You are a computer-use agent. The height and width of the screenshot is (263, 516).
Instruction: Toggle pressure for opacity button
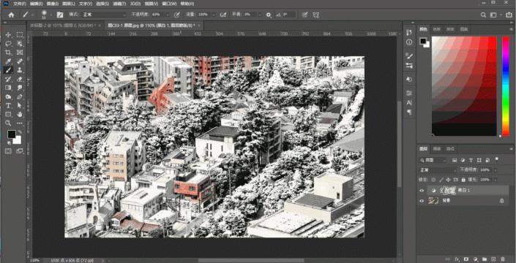point(177,15)
